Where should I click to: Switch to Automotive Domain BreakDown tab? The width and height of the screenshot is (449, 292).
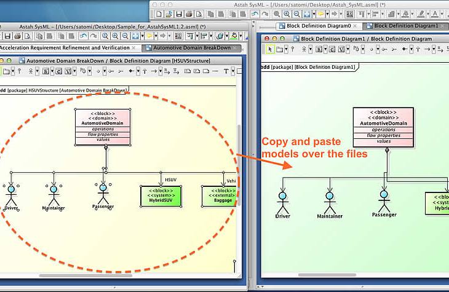pos(192,48)
